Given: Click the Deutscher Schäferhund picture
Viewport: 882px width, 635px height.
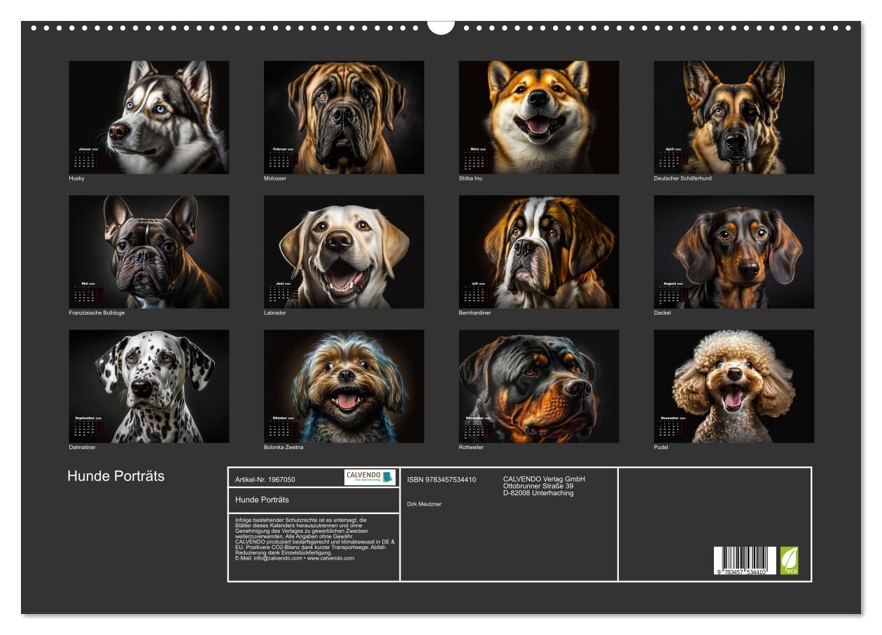Looking at the screenshot, I should pyautogui.click(x=734, y=117).
